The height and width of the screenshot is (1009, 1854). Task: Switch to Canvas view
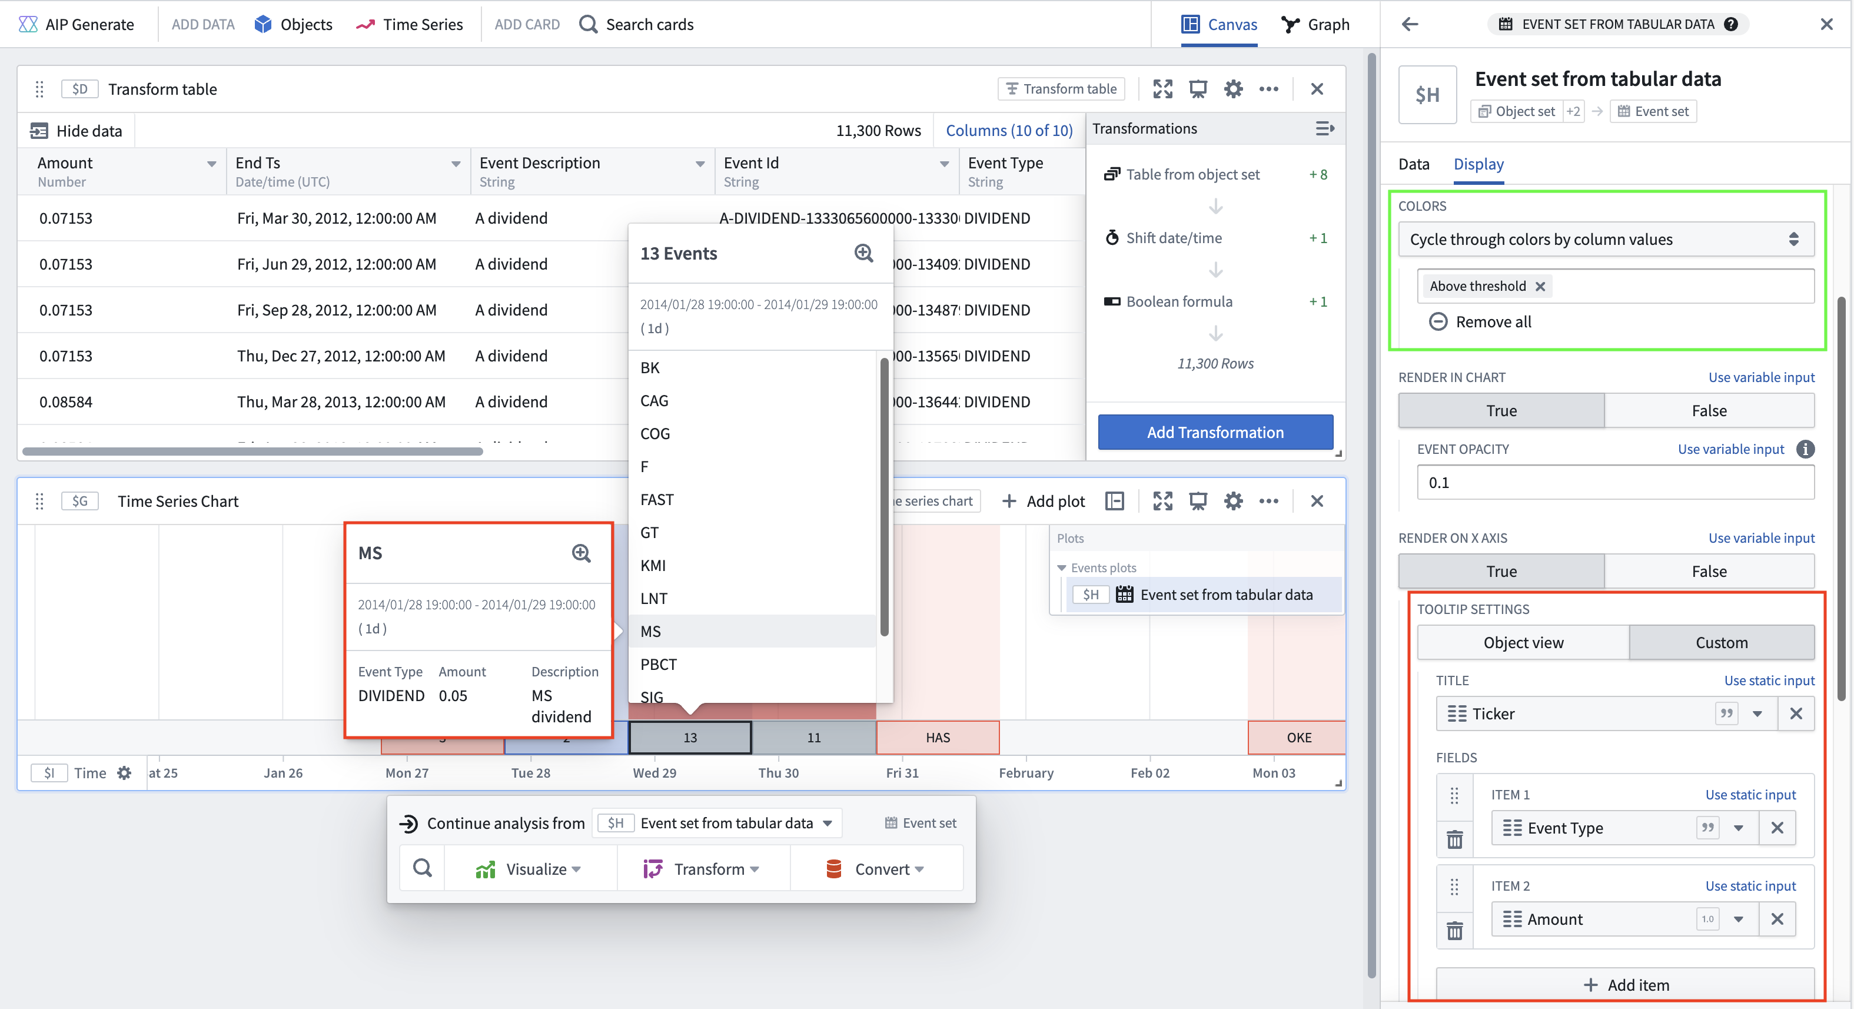pyautogui.click(x=1219, y=25)
